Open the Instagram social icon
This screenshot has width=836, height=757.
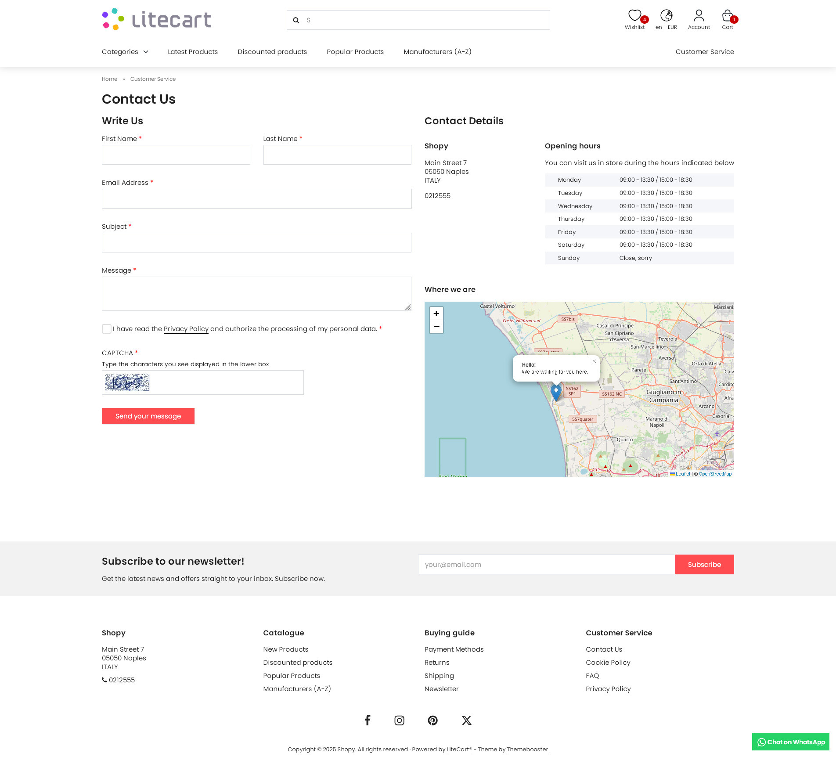tap(399, 720)
